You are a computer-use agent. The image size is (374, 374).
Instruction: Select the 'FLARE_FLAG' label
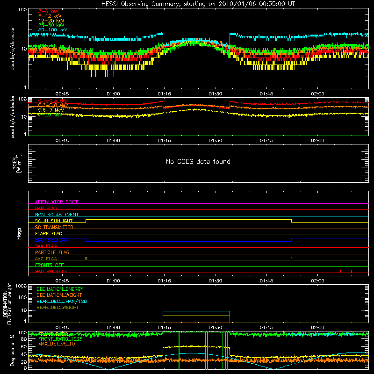49,233
